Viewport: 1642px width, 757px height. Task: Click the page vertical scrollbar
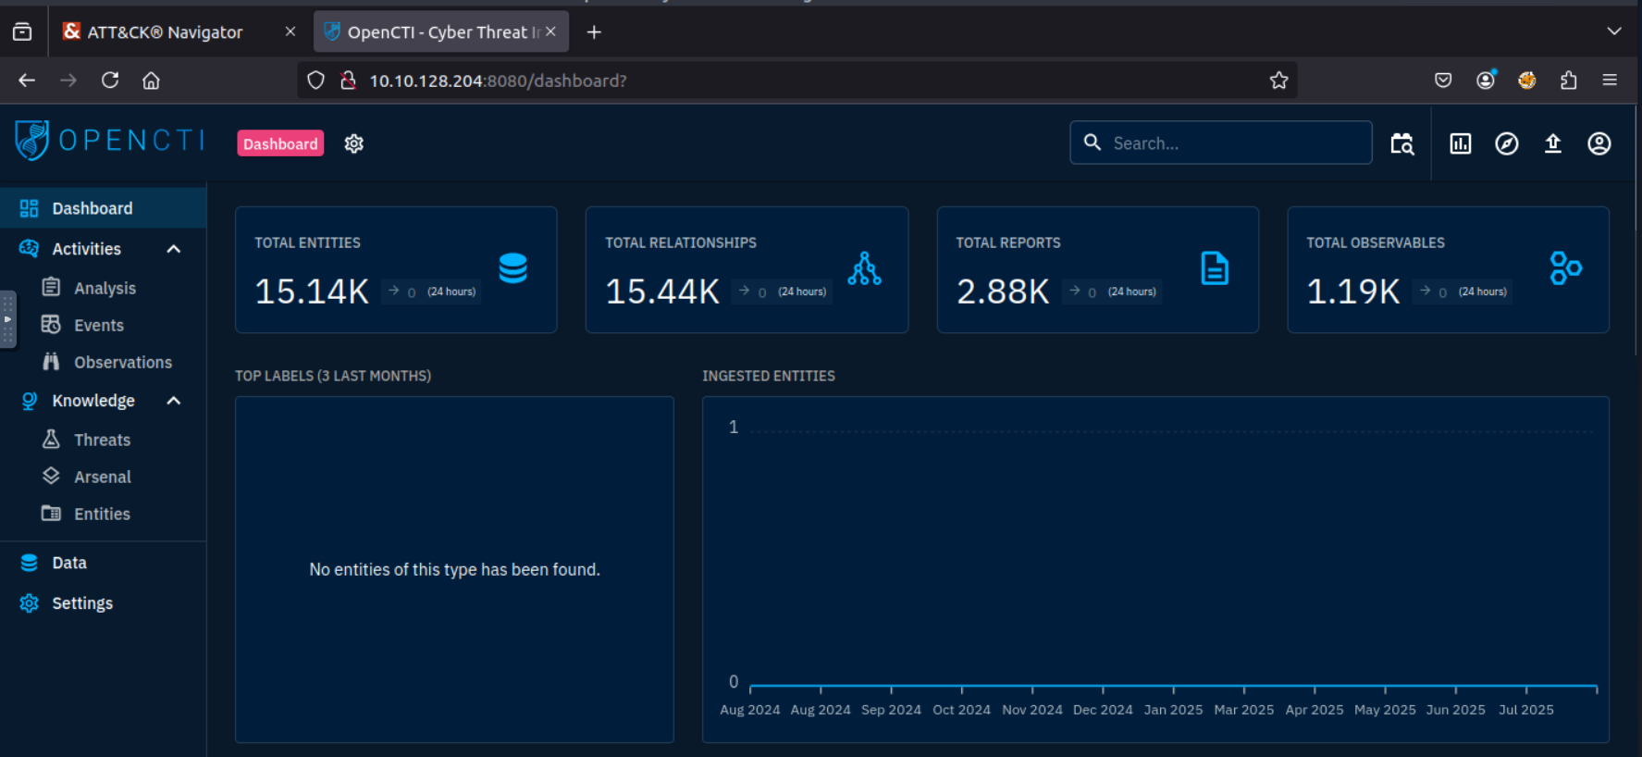pyautogui.click(x=1637, y=231)
